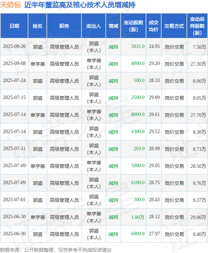
Task: Click holdings value 8.05万
Action: coord(199,98)
